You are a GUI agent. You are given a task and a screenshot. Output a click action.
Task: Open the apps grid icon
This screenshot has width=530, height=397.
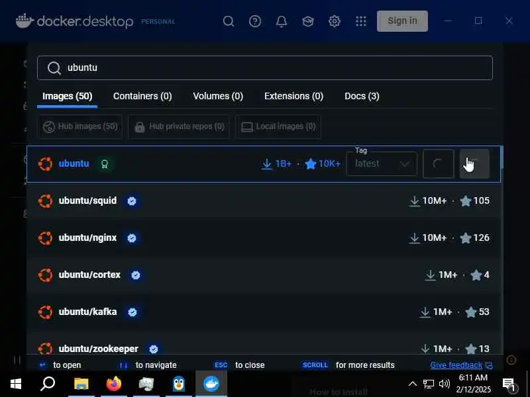point(360,21)
